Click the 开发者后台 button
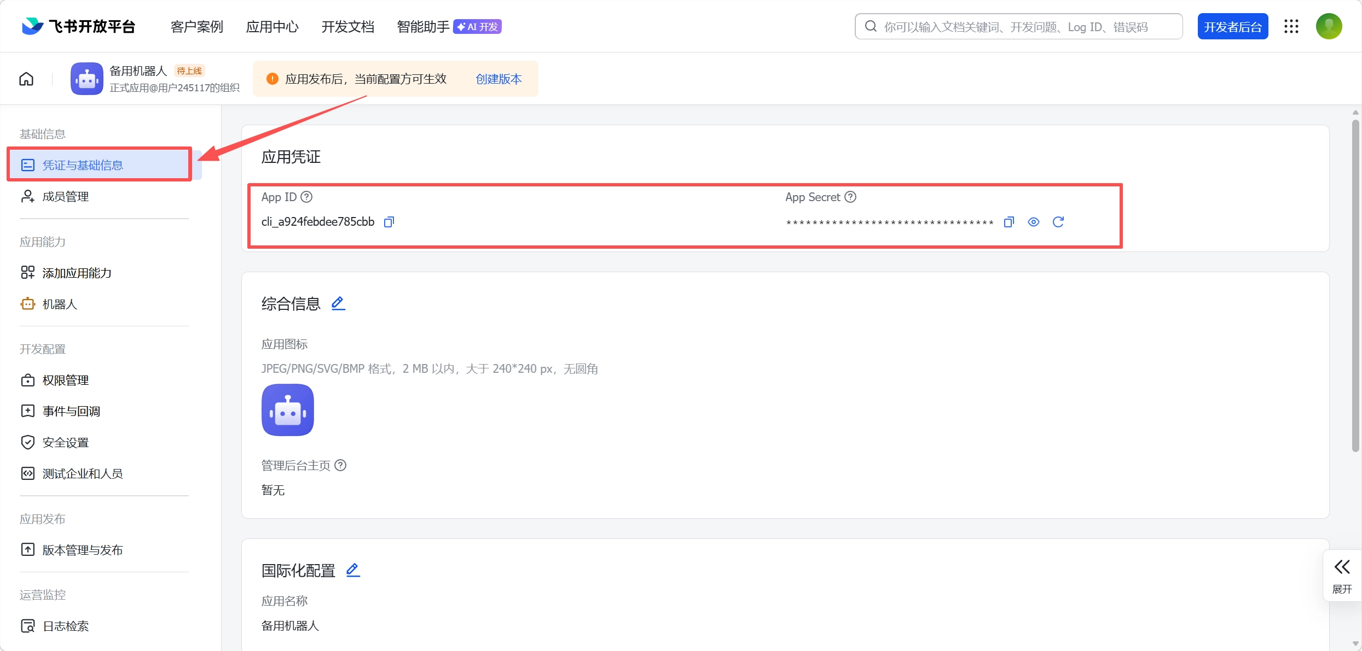1362x651 pixels. pyautogui.click(x=1232, y=27)
